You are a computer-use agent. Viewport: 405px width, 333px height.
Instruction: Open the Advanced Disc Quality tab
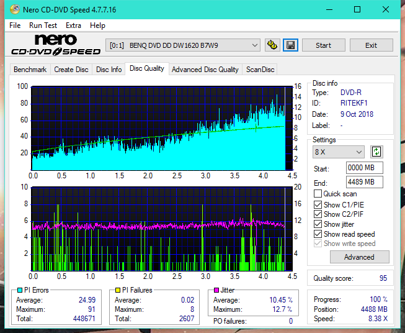205,70
